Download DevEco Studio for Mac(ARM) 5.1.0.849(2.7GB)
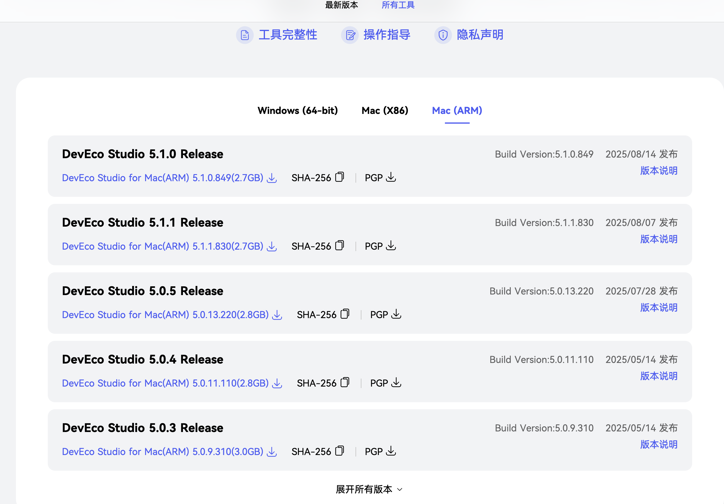724x504 pixels. pos(162,178)
